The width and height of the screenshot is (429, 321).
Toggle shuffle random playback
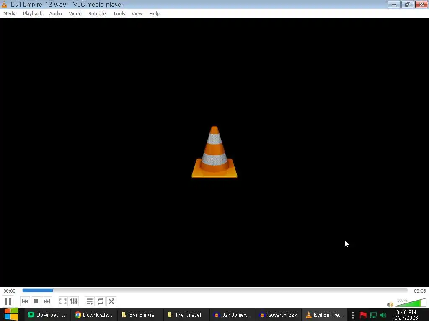tap(111, 301)
